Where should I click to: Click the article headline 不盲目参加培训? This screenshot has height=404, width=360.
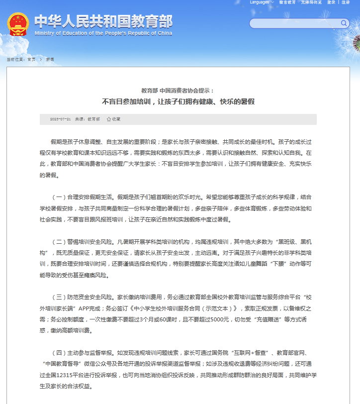tap(178, 101)
